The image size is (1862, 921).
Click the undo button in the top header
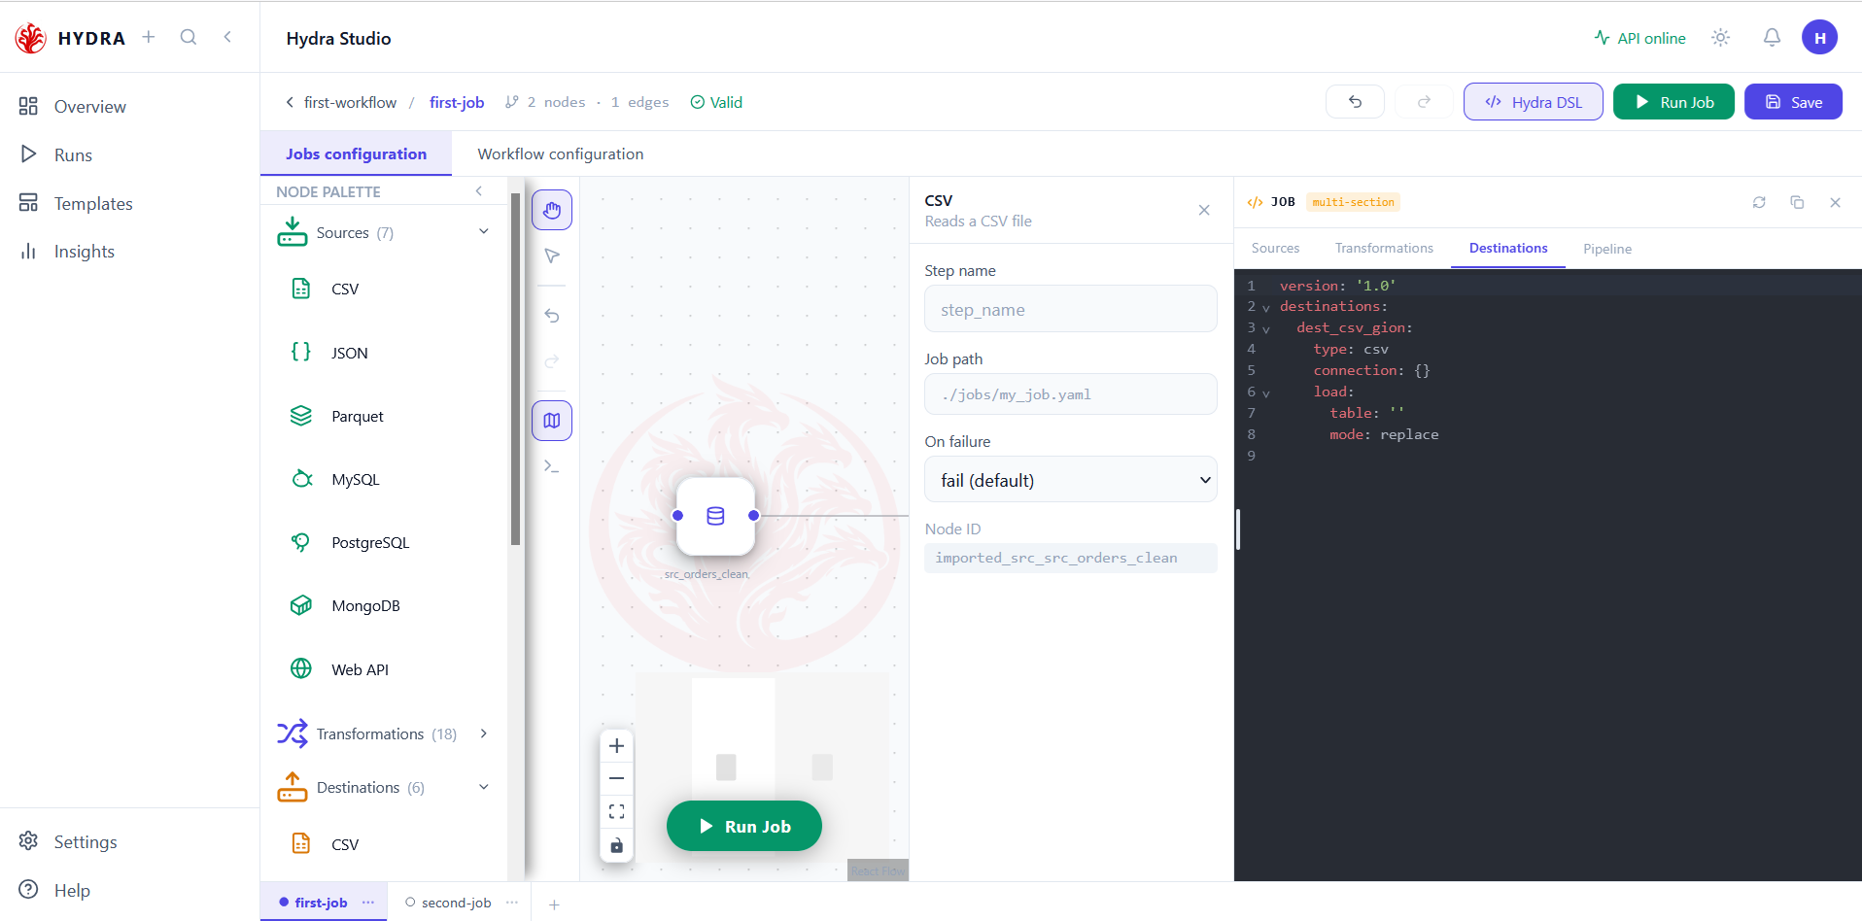(1355, 102)
